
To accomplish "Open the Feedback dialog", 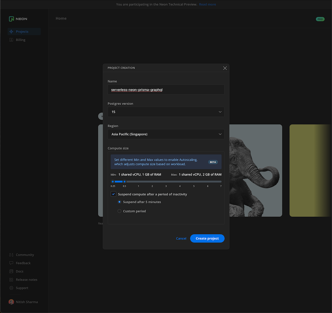I will point(23,263).
